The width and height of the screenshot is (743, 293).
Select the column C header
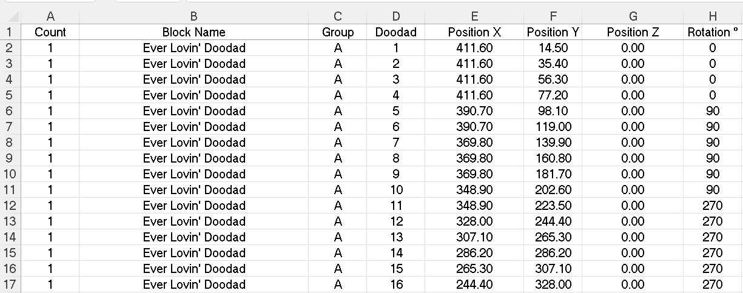pyautogui.click(x=337, y=16)
